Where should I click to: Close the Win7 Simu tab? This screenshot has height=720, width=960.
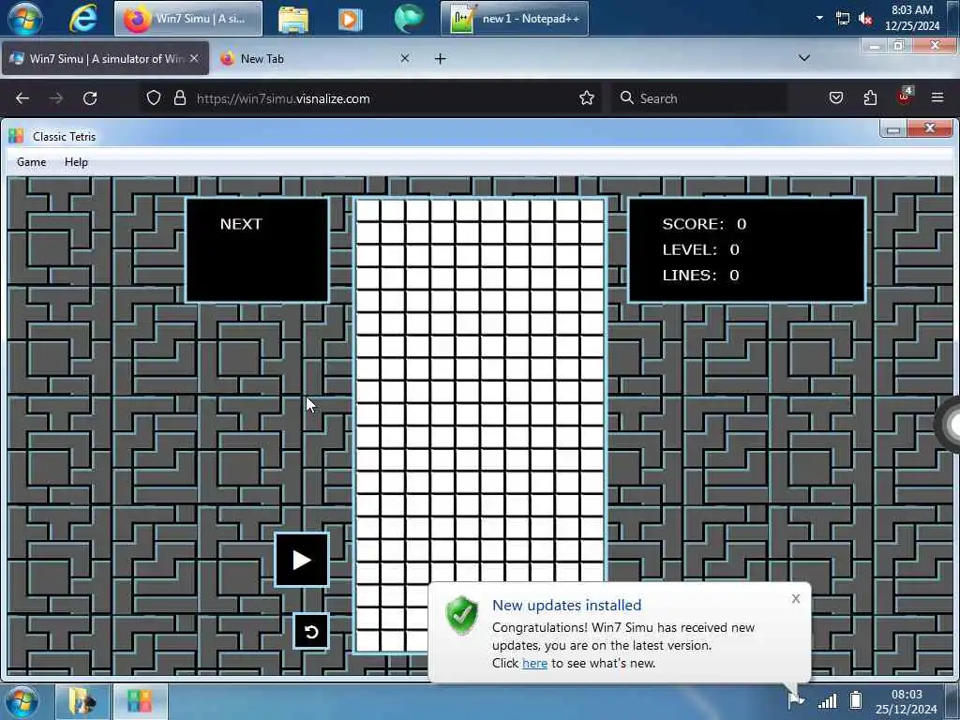(x=194, y=58)
